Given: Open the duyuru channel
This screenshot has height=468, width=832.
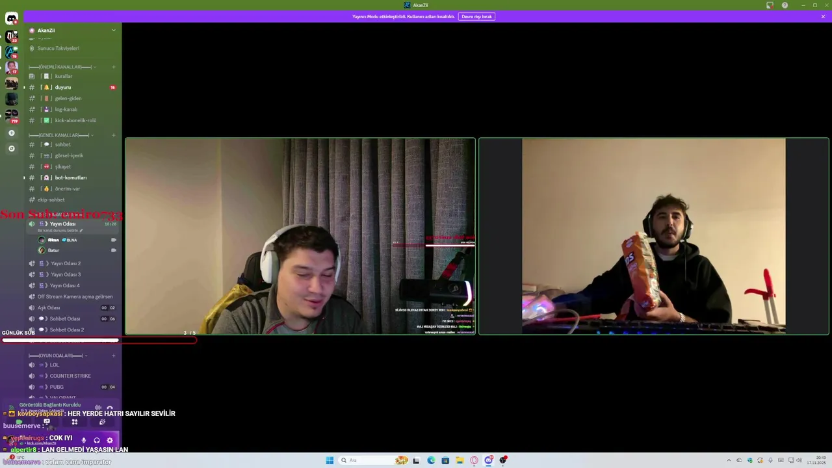Looking at the screenshot, I should (72, 87).
